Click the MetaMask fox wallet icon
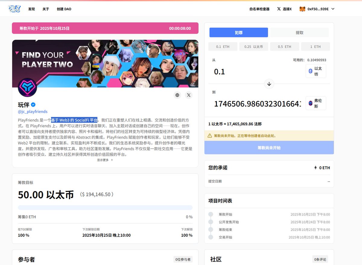Image resolution: width=362 pixels, height=265 pixels. point(302,9)
